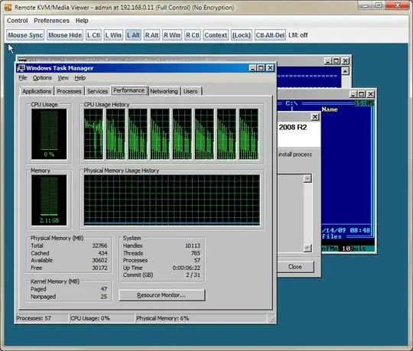The image size is (413, 351).
Task: Toggle the Mouse Hide button
Action: tap(65, 35)
